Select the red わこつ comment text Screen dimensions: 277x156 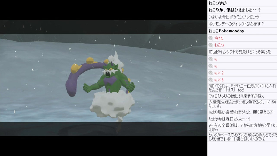coord(219,45)
